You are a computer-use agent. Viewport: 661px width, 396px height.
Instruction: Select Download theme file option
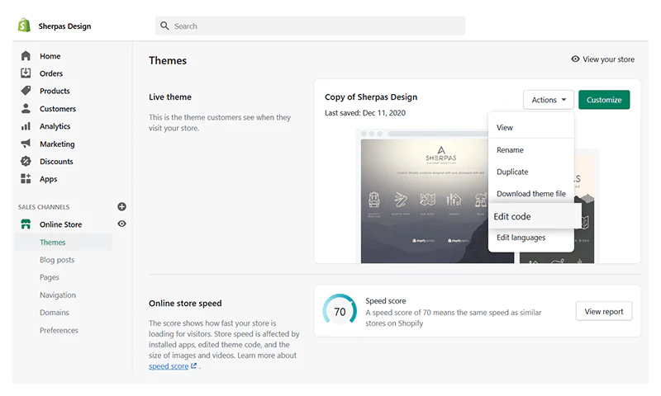(531, 194)
